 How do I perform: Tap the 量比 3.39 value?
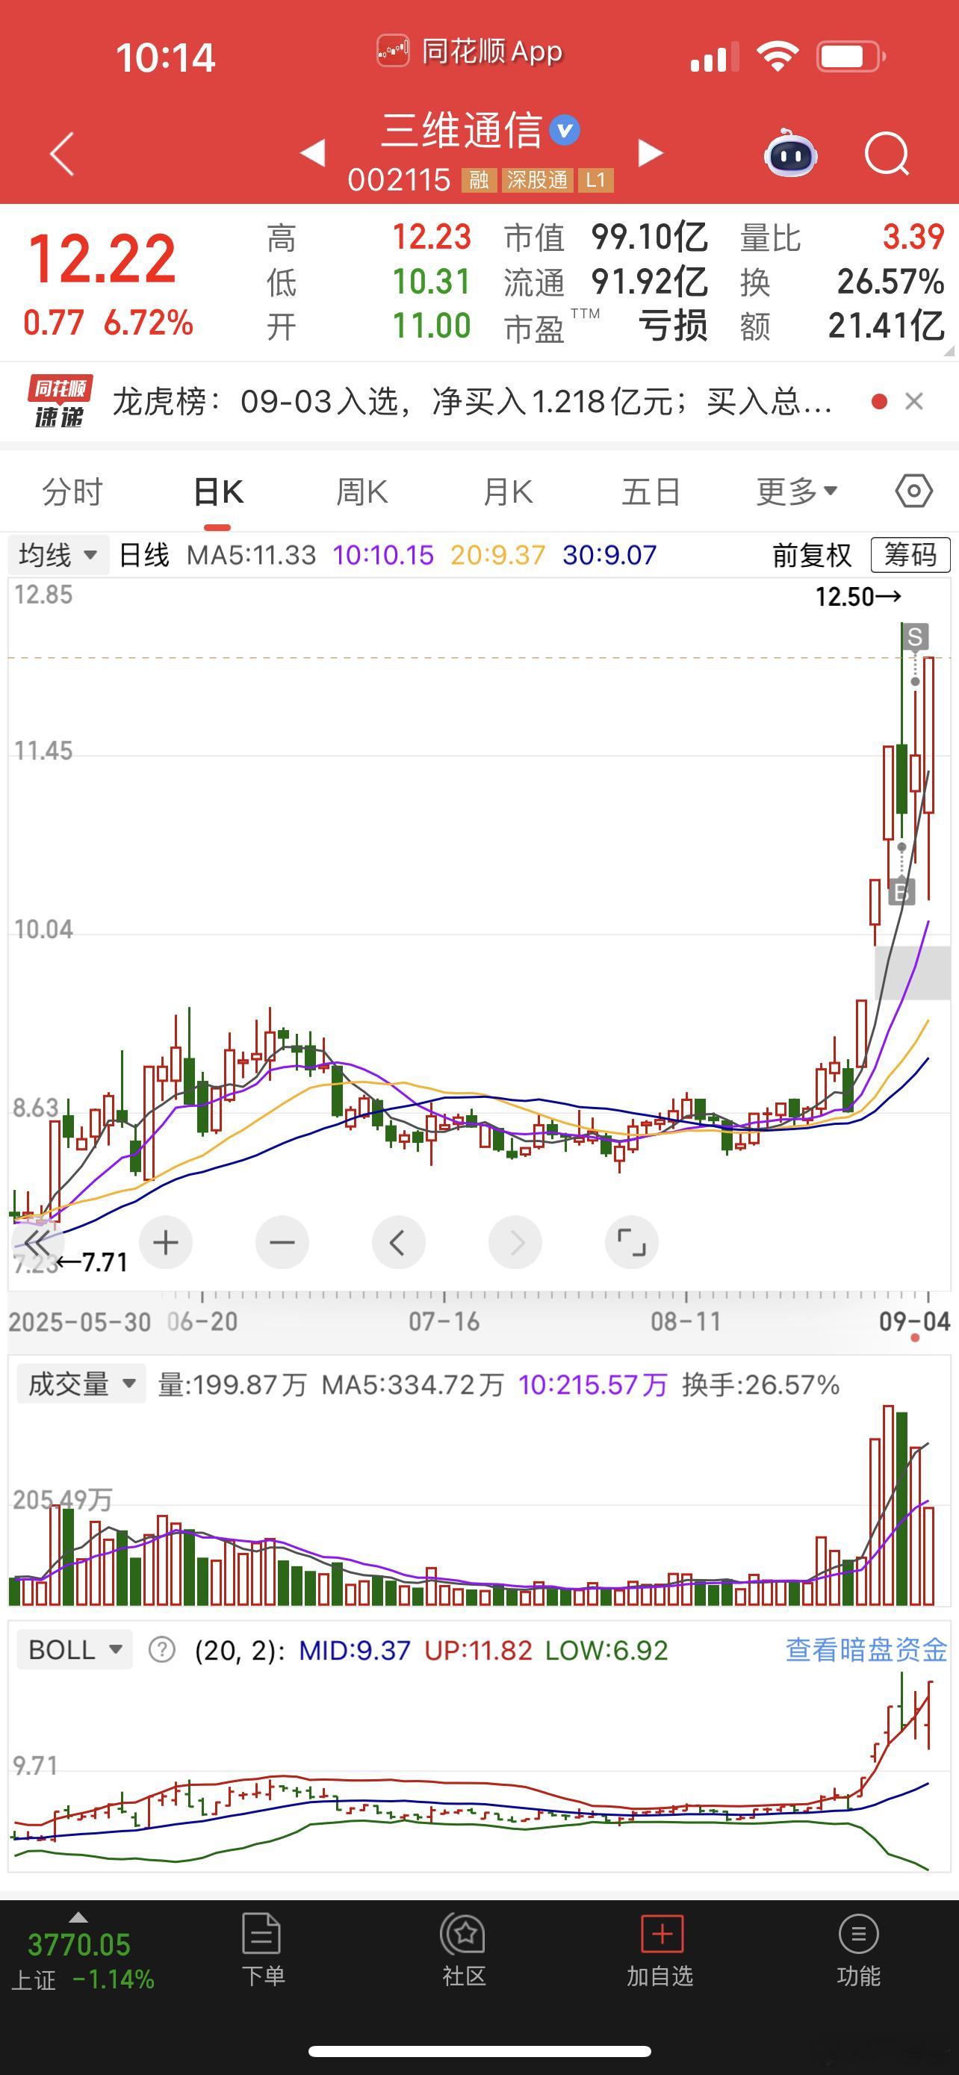tap(913, 237)
